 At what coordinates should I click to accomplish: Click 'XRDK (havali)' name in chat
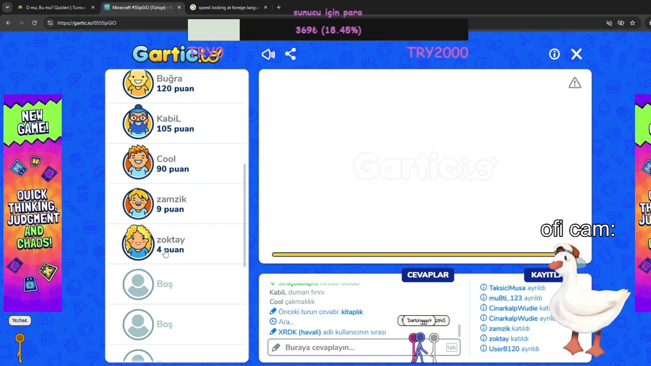point(300,332)
